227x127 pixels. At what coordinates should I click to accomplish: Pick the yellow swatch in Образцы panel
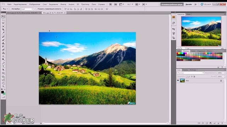(x=179, y=53)
